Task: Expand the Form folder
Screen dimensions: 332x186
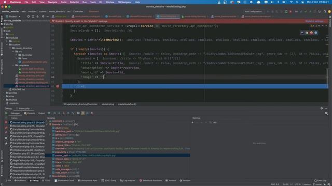Action: click(16, 58)
